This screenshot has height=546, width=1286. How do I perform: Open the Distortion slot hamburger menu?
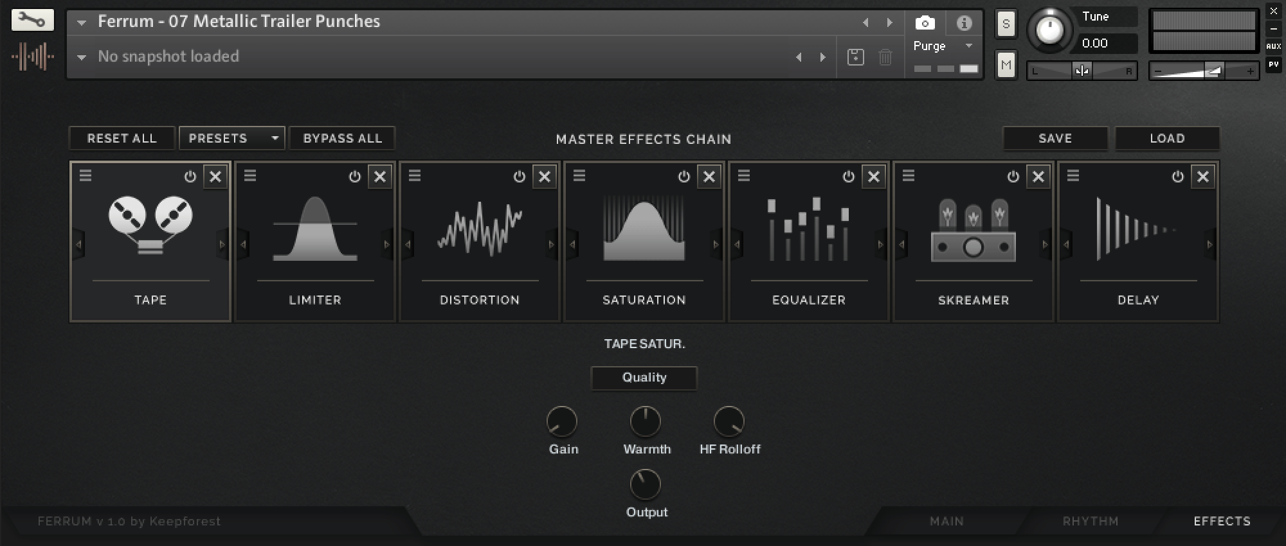click(x=415, y=175)
